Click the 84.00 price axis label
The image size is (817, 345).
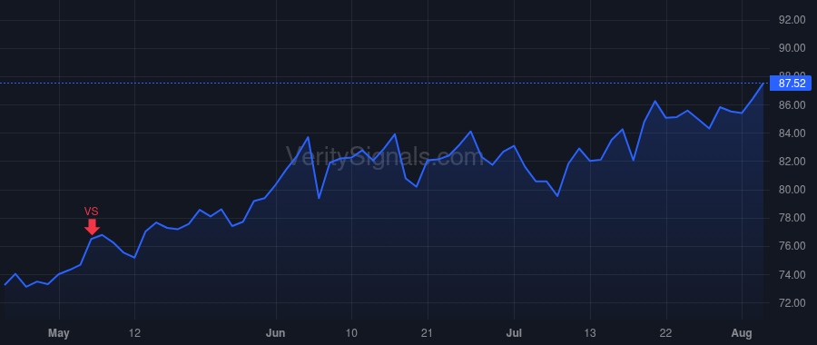pos(792,133)
